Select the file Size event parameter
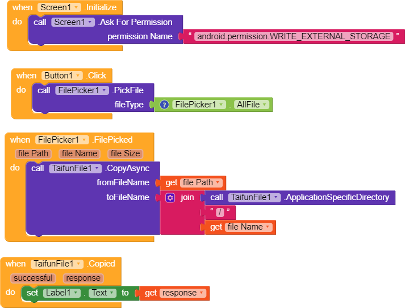This screenshot has height=308, width=405. [x=126, y=153]
